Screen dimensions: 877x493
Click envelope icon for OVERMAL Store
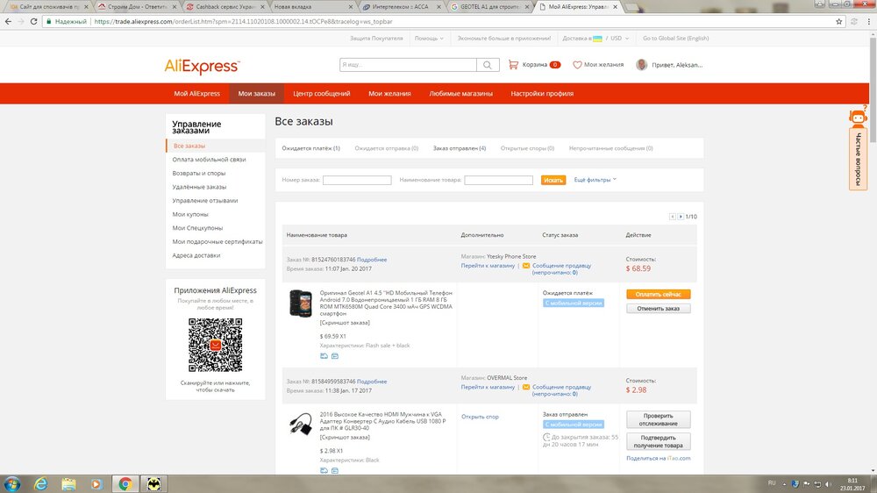click(x=525, y=387)
